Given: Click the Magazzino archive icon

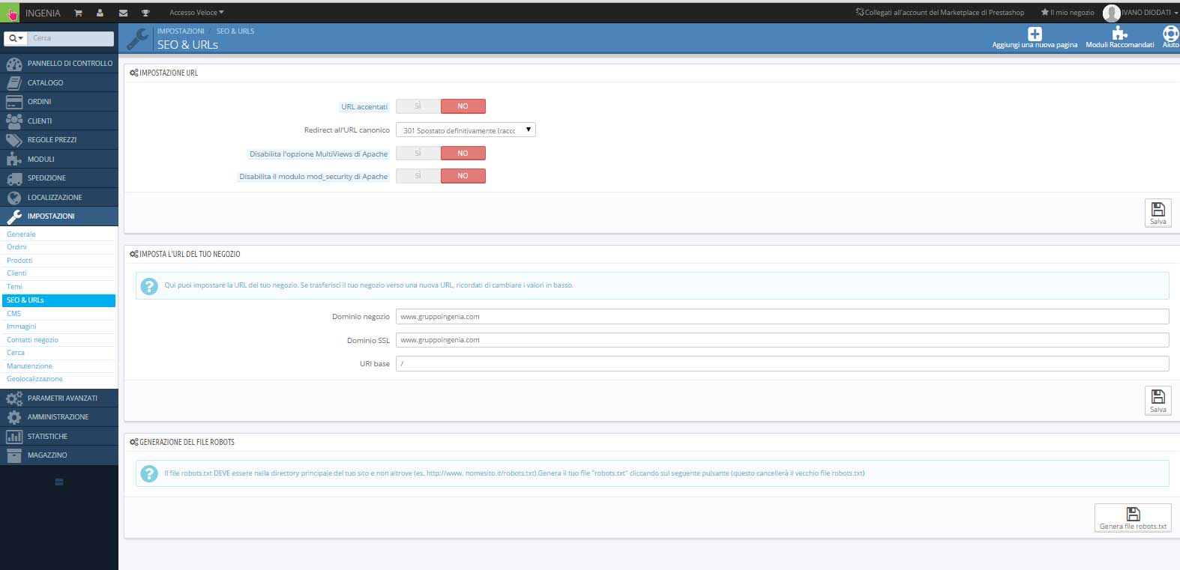Looking at the screenshot, I should [14, 455].
